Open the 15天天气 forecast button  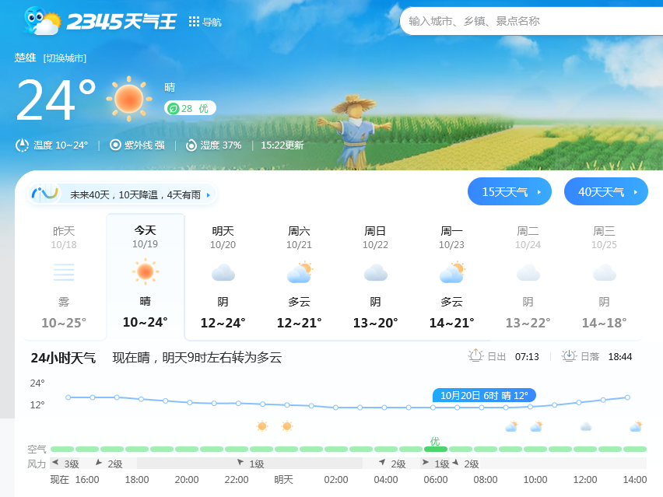tap(509, 191)
